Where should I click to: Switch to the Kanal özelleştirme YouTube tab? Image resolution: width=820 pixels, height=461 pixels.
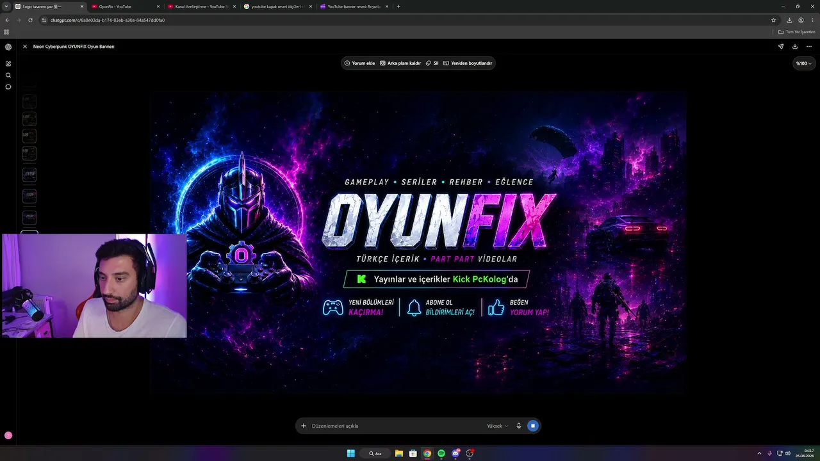201,6
